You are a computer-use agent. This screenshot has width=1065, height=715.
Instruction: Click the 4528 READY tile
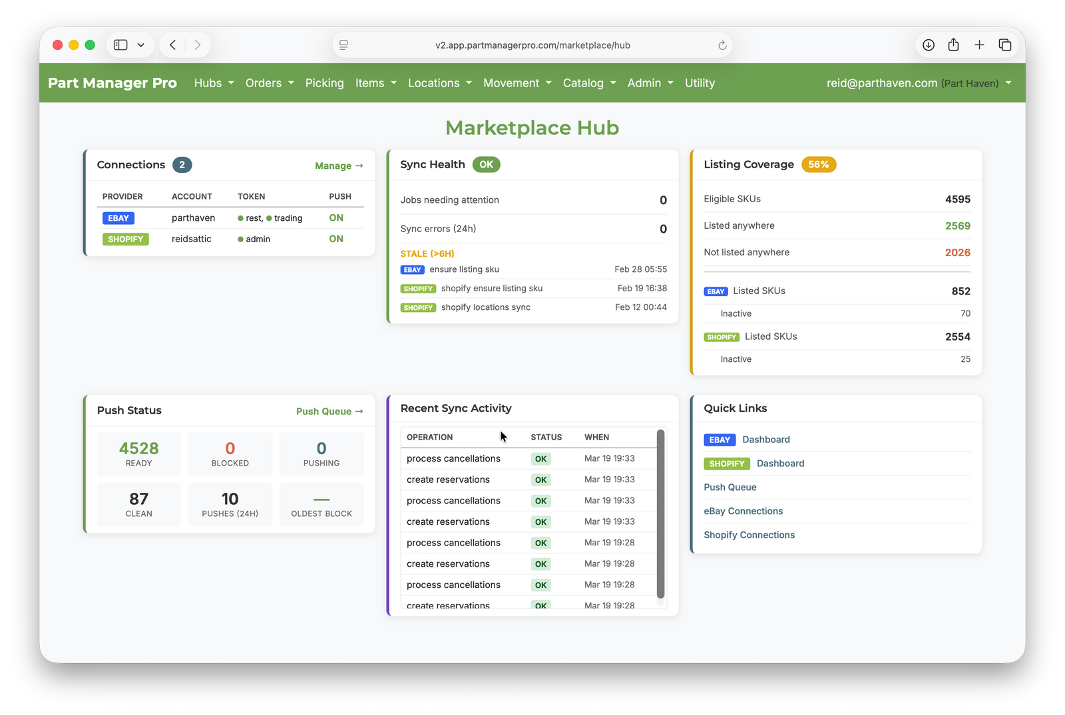(x=138, y=454)
